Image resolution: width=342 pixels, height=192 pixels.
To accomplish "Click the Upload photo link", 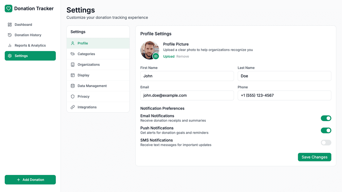I will (x=169, y=56).
